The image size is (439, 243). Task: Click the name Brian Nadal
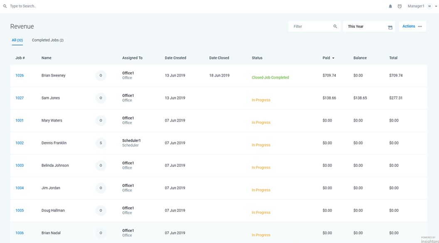pyautogui.click(x=51, y=233)
